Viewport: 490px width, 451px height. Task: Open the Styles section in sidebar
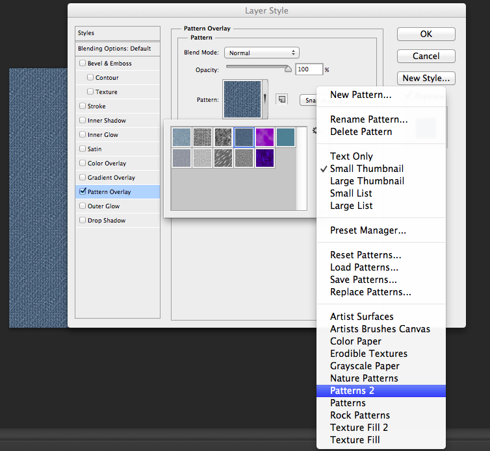118,33
